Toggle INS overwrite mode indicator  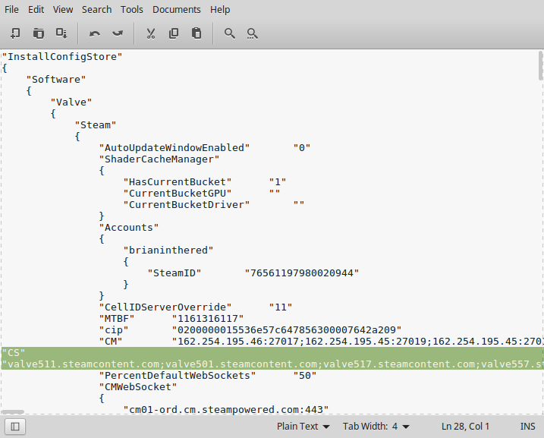528,426
